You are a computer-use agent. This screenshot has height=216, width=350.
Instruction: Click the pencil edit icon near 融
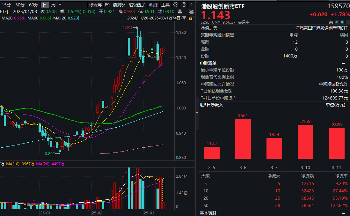(x=336, y=22)
